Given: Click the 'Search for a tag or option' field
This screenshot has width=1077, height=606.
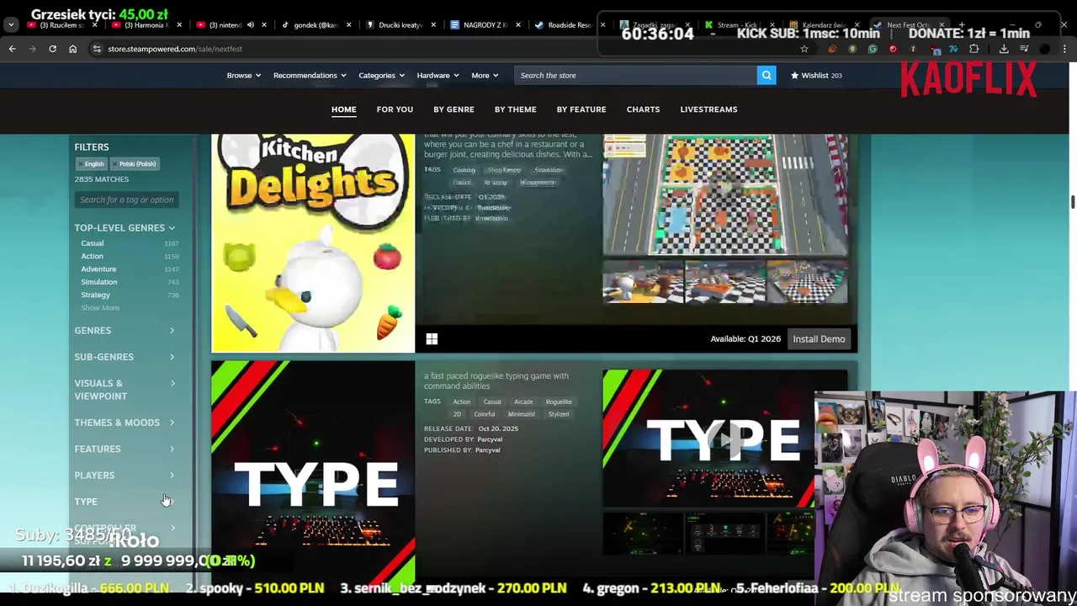Looking at the screenshot, I should tap(126, 199).
